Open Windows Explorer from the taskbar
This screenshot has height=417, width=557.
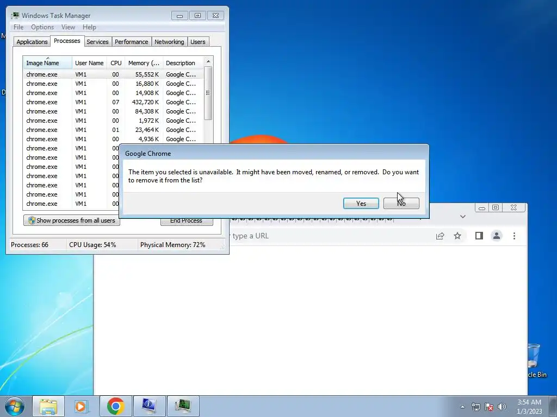[x=48, y=406]
